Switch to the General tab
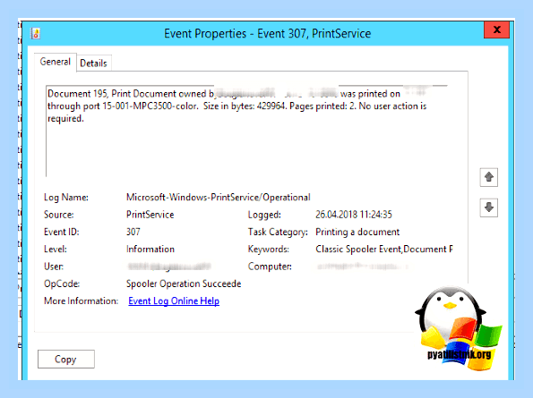533x398 pixels. (x=56, y=62)
